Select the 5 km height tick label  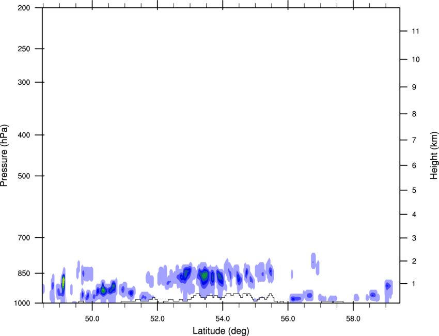414,191
